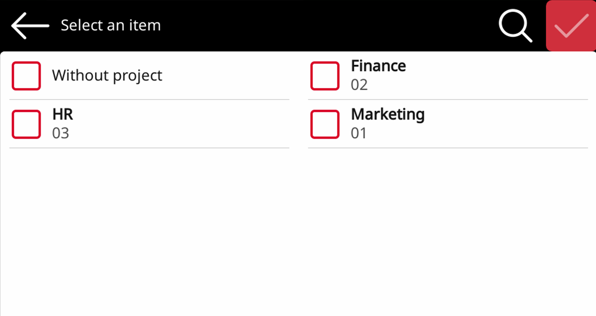Click project code 02 under Finance

click(359, 85)
